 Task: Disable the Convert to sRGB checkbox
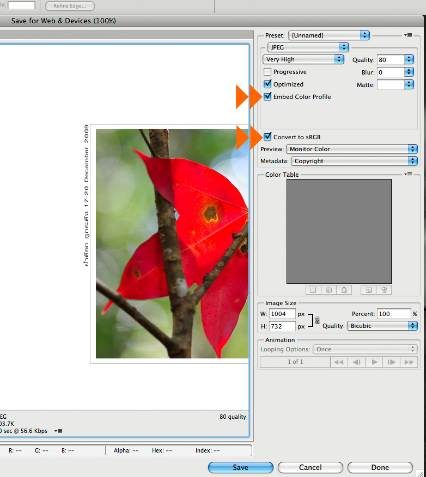point(267,137)
